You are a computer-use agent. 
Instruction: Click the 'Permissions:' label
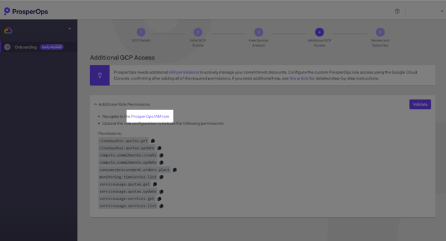coord(110,133)
